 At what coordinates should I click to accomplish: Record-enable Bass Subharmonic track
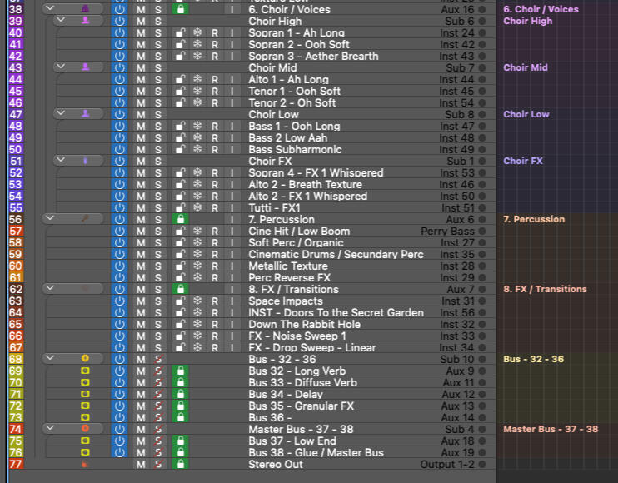215,150
